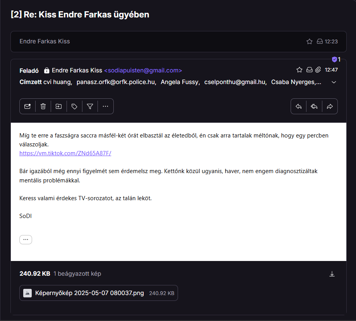
Task: Expand the full recipient list chevron
Action: (334, 82)
